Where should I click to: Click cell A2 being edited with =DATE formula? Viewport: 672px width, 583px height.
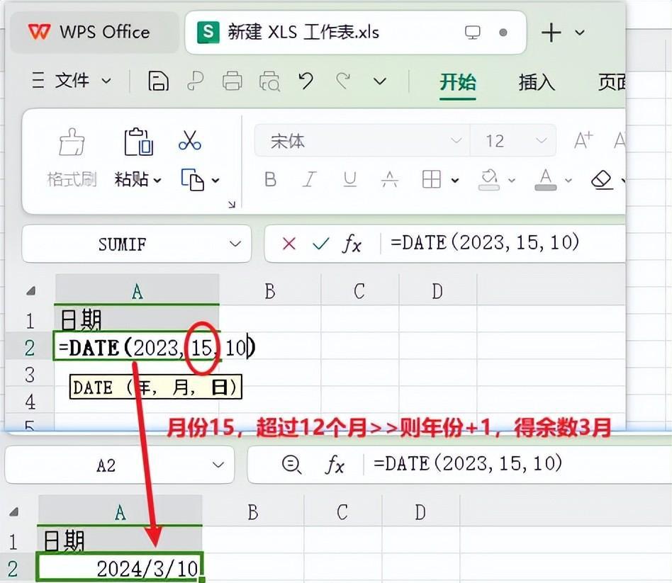[x=137, y=346]
